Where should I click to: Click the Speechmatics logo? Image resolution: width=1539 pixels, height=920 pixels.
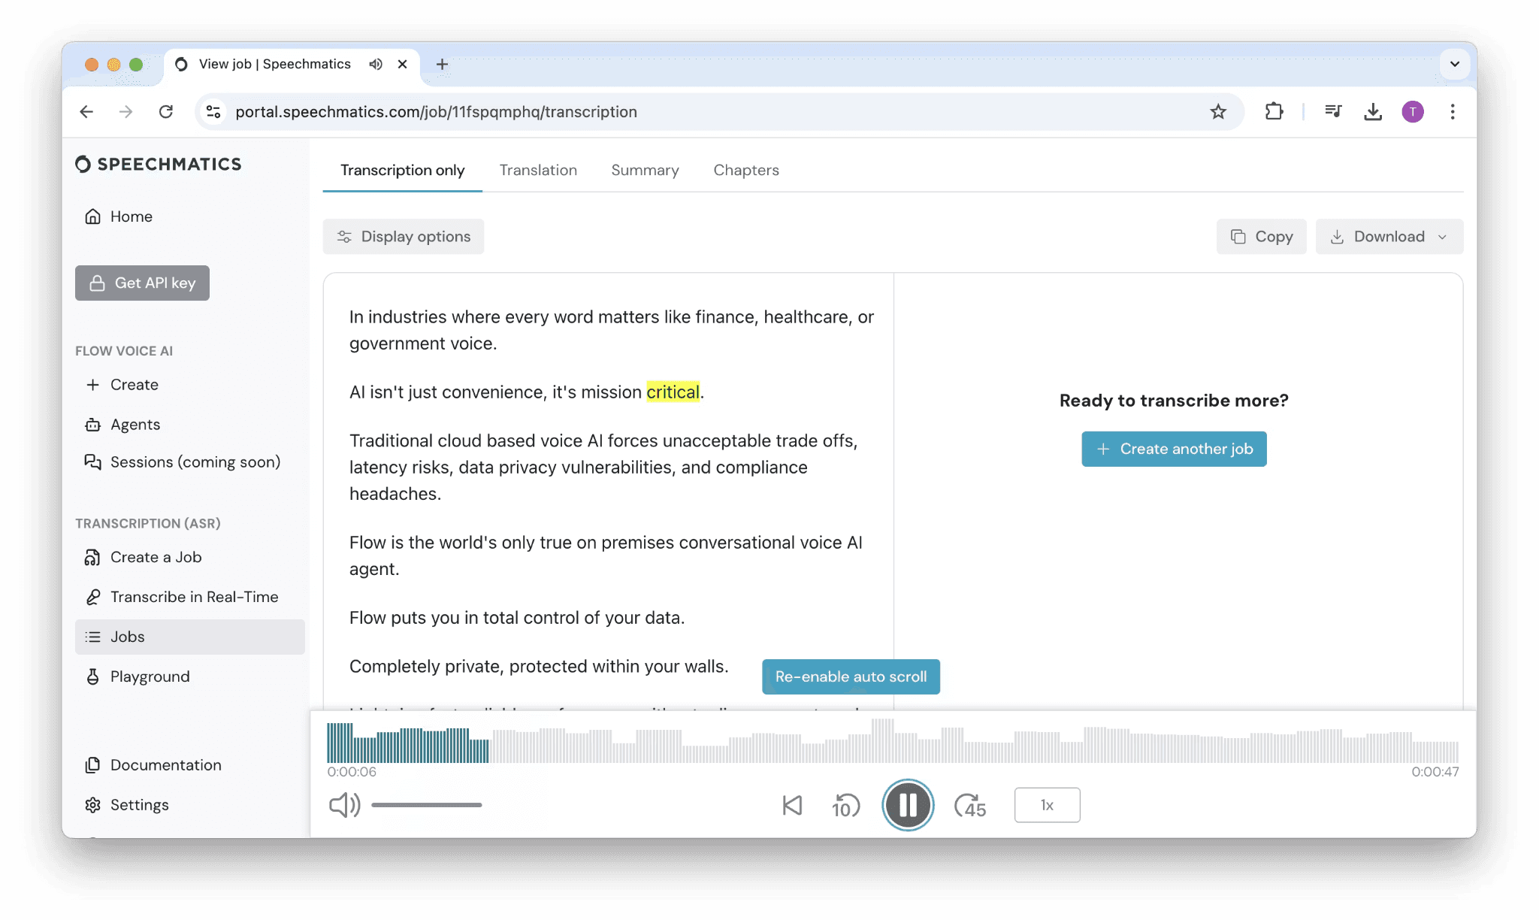(x=159, y=165)
